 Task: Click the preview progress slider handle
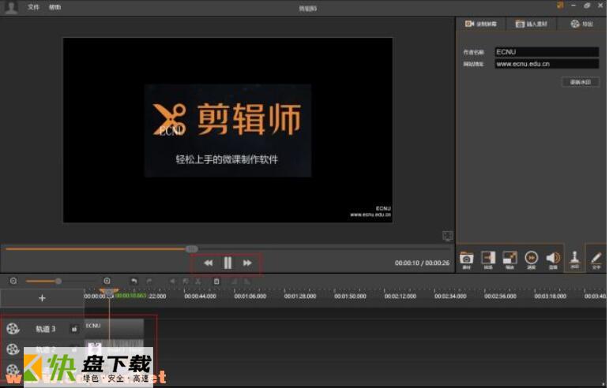click(x=191, y=248)
